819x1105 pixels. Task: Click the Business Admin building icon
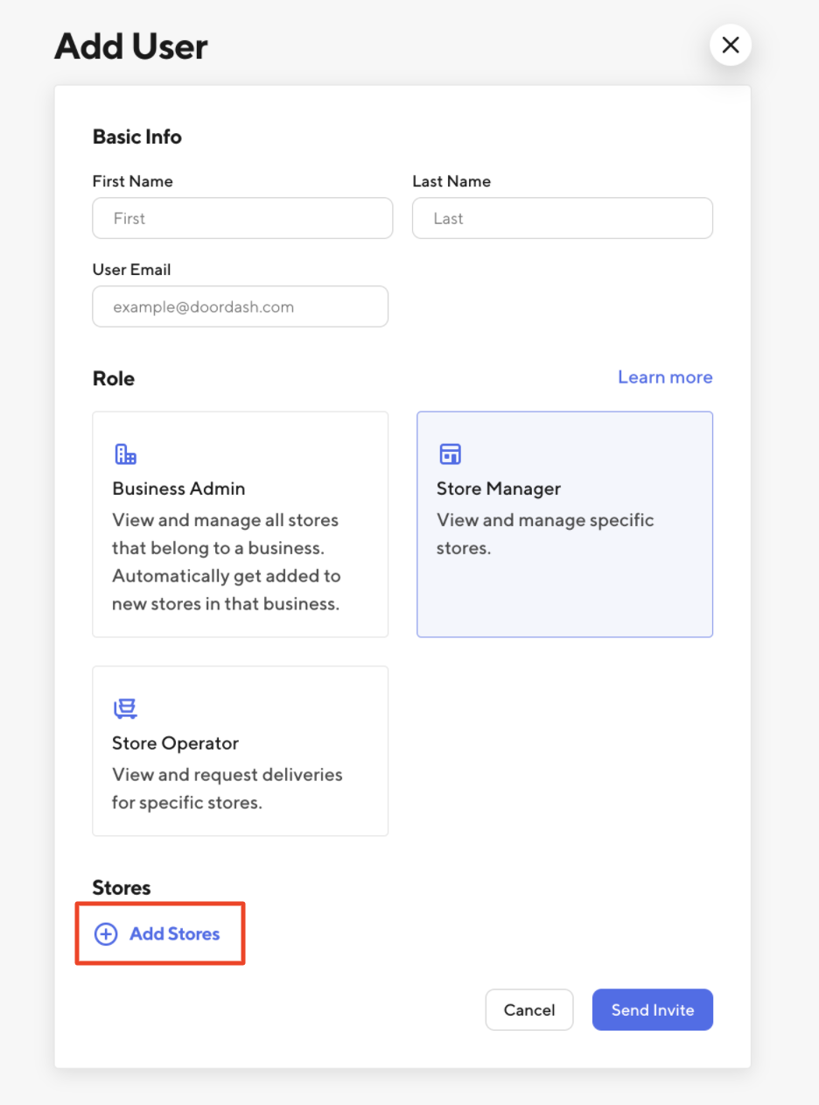126,454
